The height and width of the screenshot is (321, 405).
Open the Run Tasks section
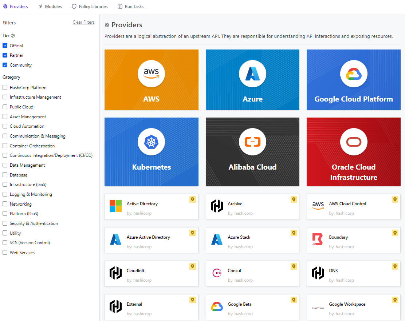click(130, 6)
